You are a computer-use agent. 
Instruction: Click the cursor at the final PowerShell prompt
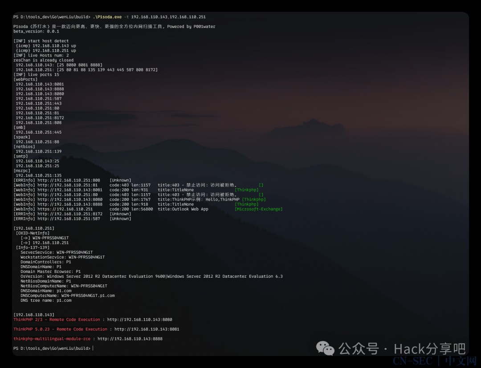(93, 348)
